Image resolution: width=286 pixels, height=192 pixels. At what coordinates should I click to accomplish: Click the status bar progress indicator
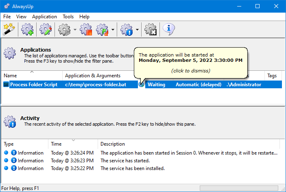point(239,188)
